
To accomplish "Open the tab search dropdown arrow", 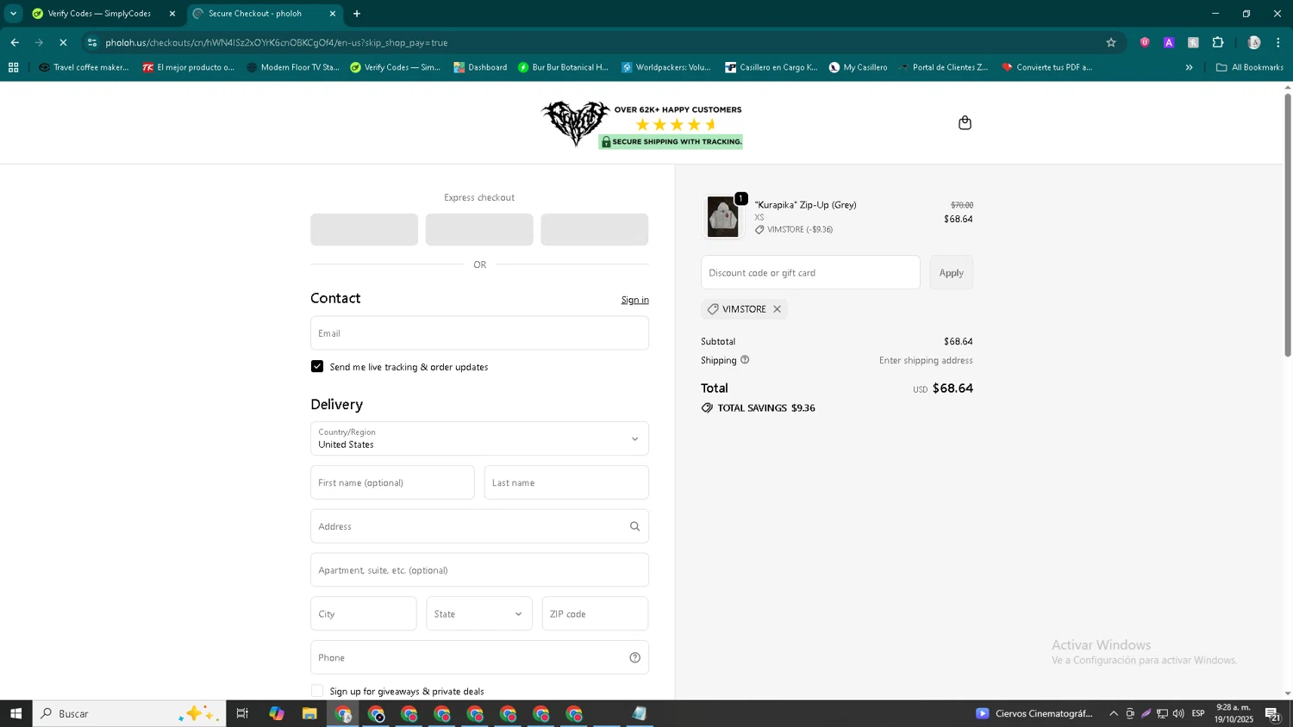I will (x=13, y=14).
